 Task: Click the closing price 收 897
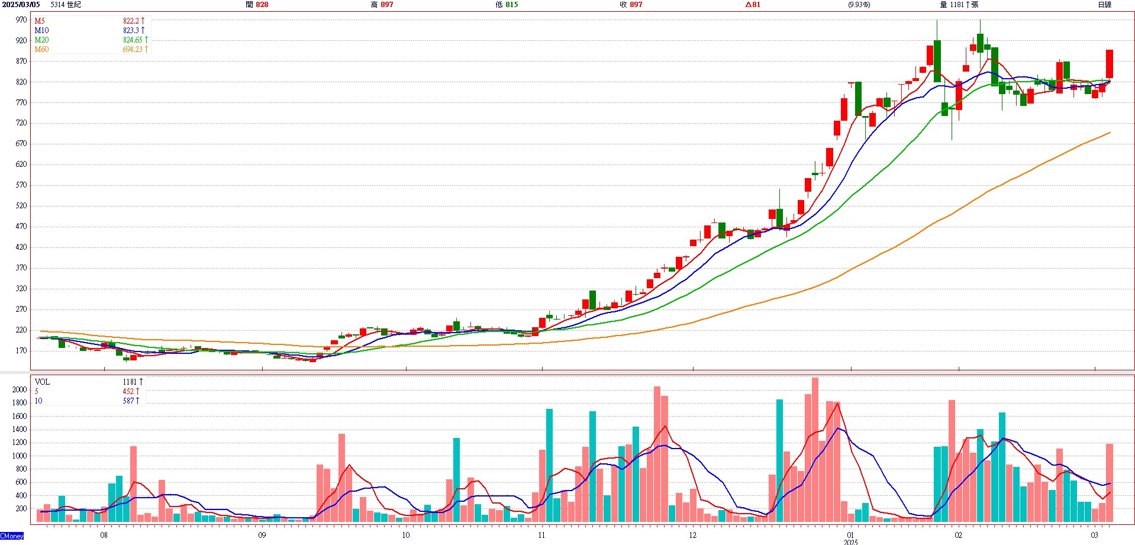point(631,5)
